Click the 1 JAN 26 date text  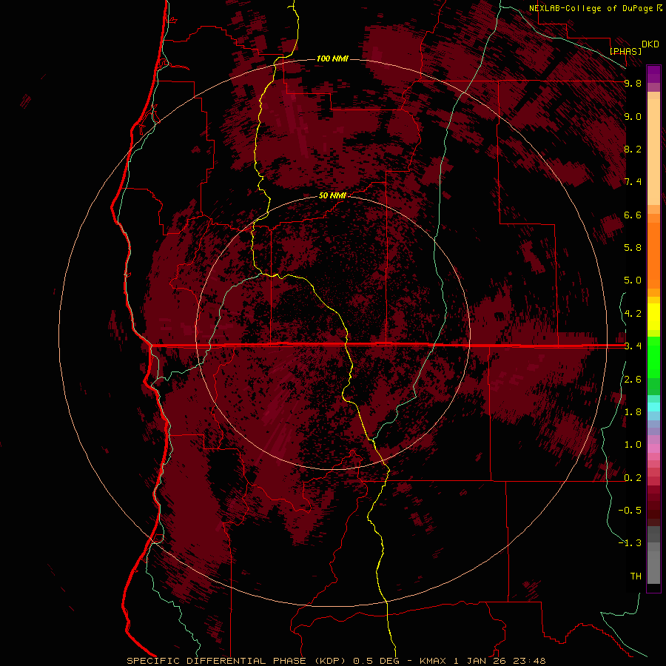pyautogui.click(x=481, y=661)
